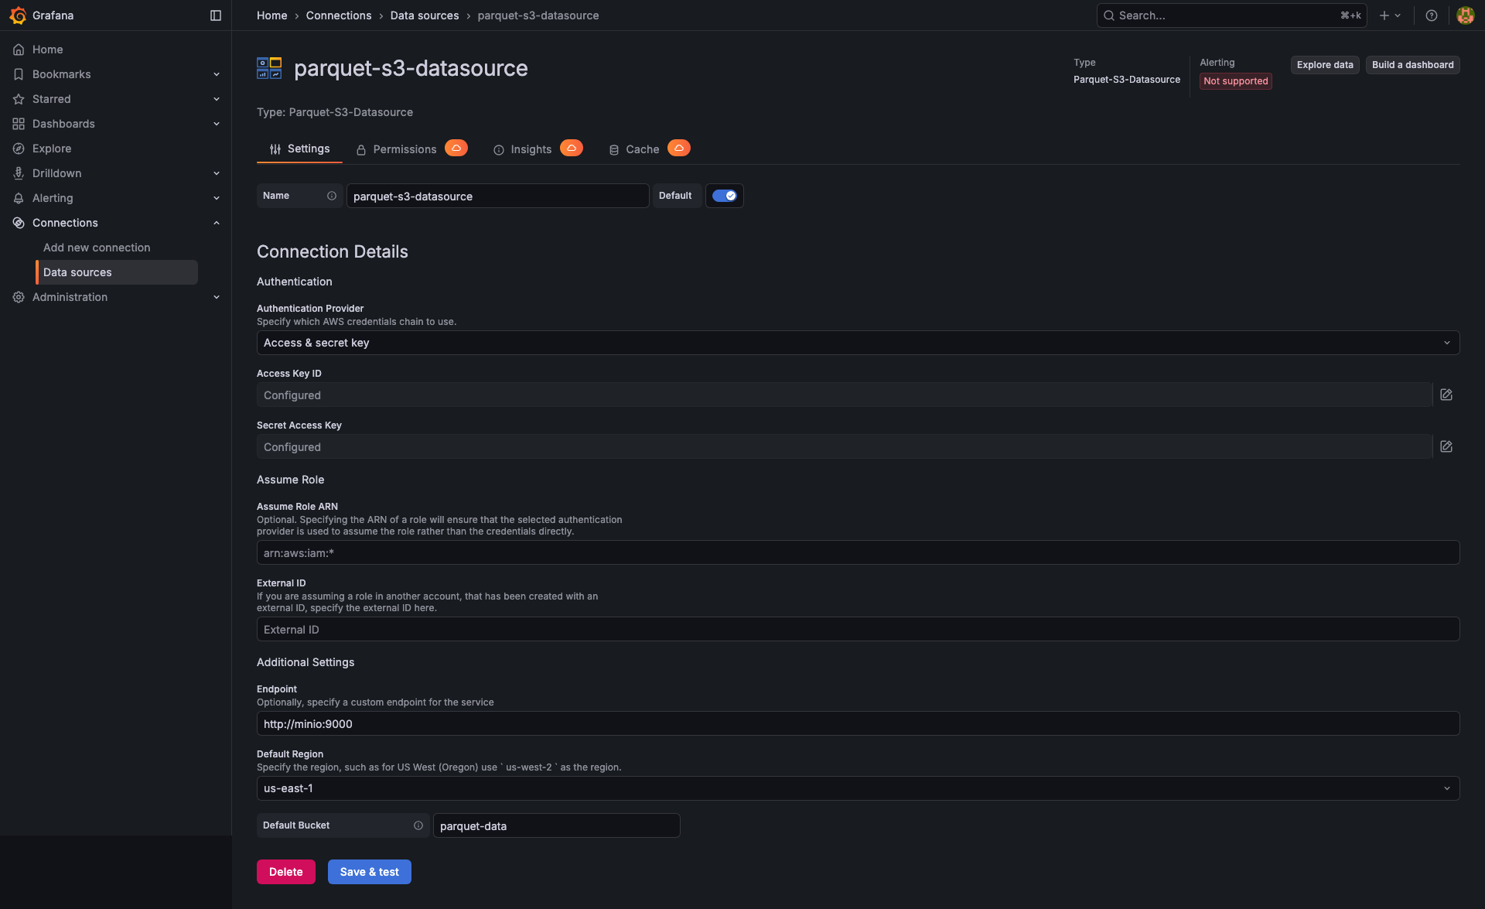Click the Alerting bell icon in sidebar
The width and height of the screenshot is (1485, 909).
click(x=19, y=198)
